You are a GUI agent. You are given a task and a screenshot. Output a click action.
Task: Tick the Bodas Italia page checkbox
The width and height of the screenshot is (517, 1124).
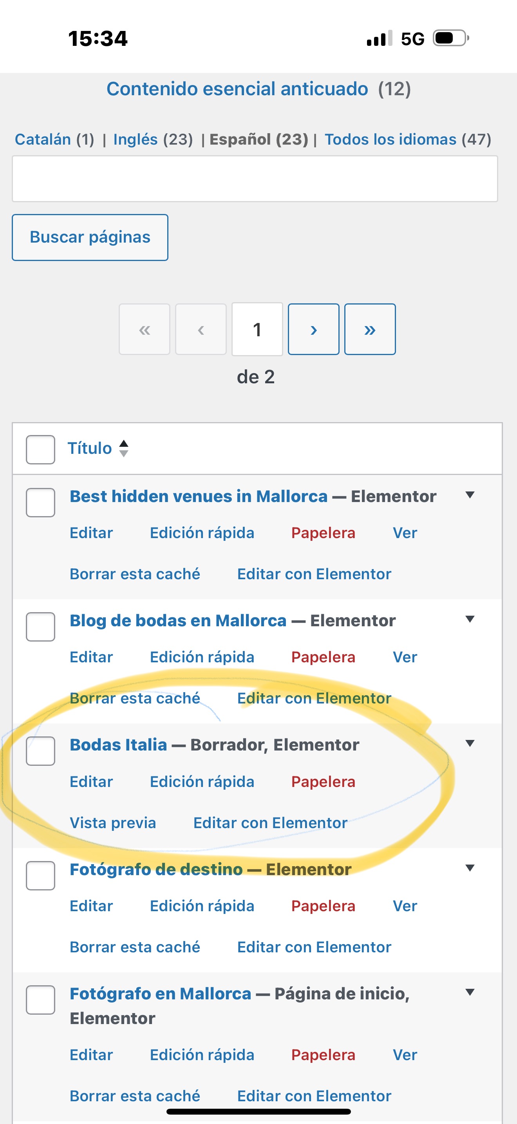[x=41, y=751]
